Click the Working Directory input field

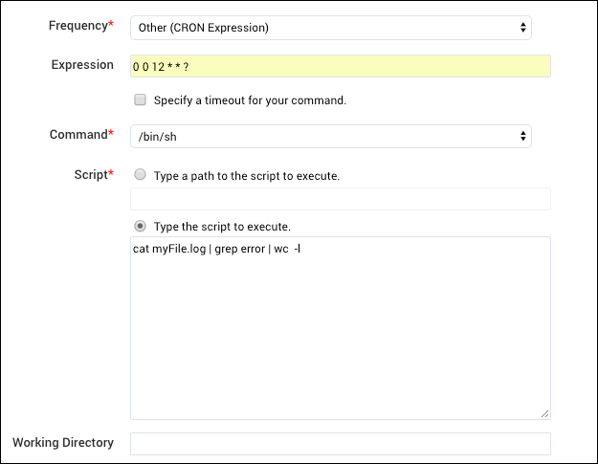[x=340, y=444]
